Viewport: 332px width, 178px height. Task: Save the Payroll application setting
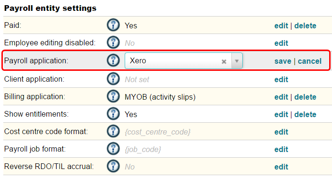click(x=283, y=61)
